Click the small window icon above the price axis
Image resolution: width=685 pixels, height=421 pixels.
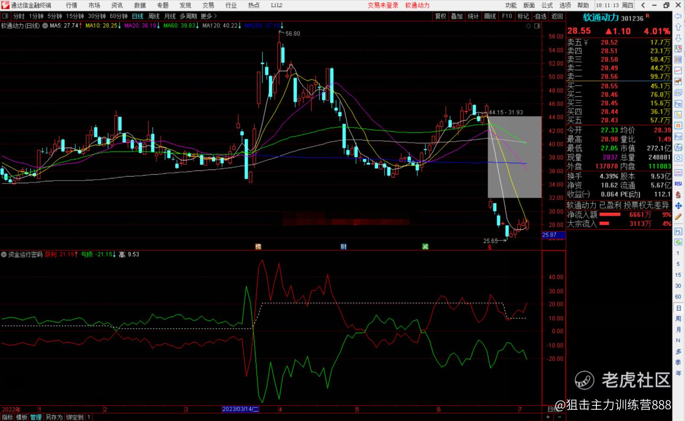pos(538,26)
